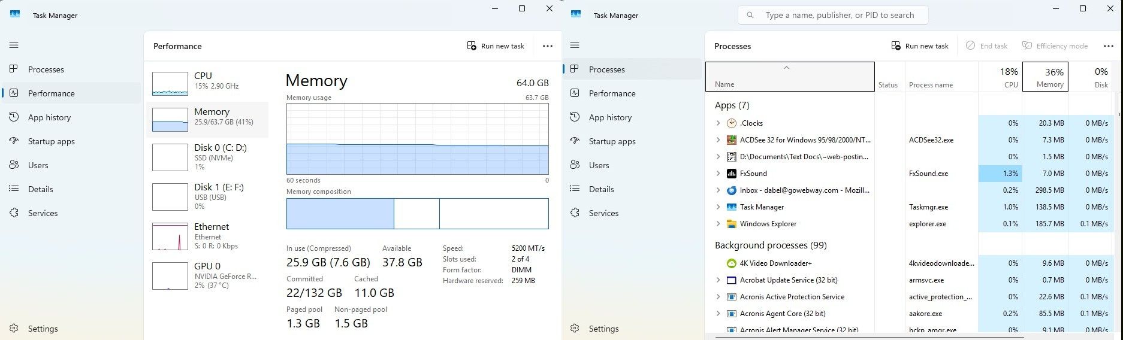The width and height of the screenshot is (1123, 340).
Task: Click the Users icon in the right window sidebar
Action: [575, 165]
